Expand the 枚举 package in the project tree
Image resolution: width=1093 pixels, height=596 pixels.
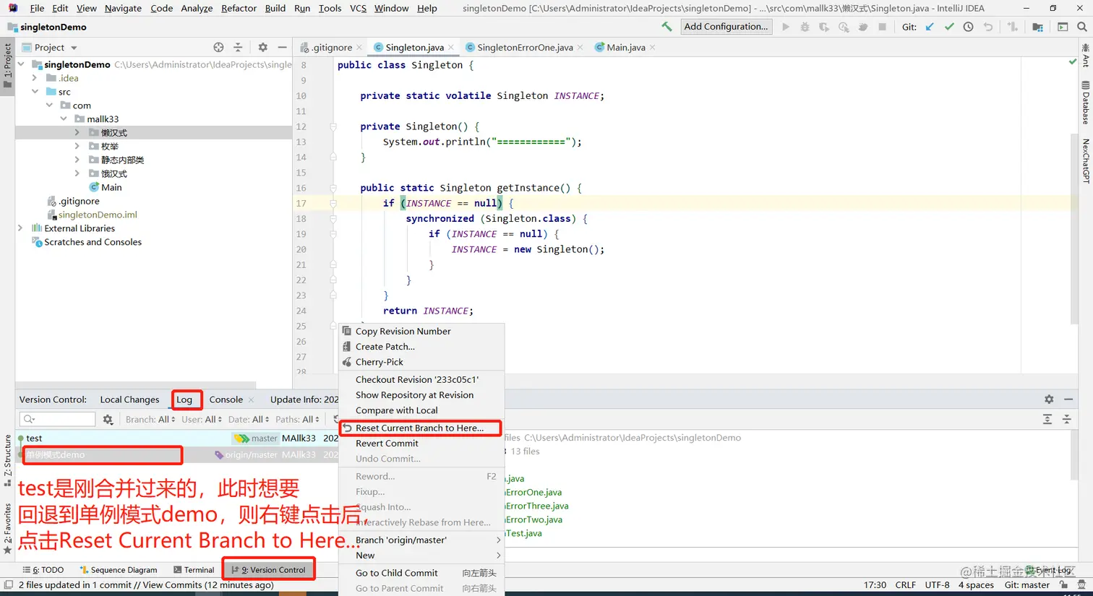pyautogui.click(x=77, y=145)
